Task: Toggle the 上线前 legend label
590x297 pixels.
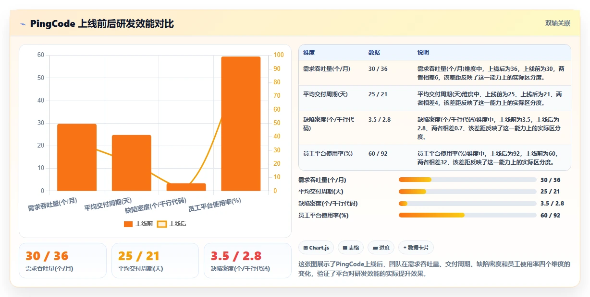Action: (144, 224)
